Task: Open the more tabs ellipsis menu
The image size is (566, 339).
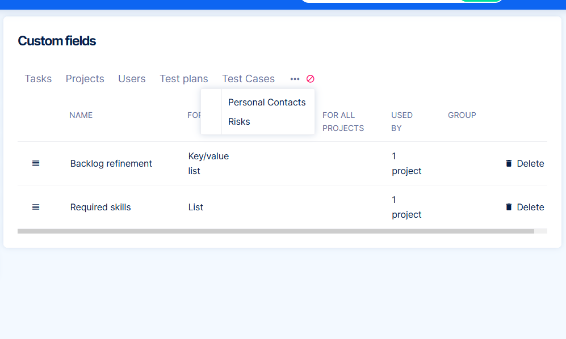Action: tap(295, 79)
